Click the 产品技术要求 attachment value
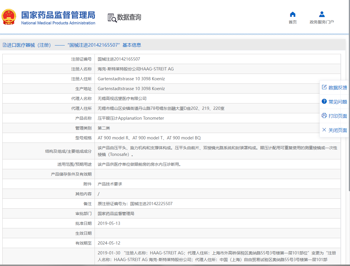Viewport: 350px width, 266px height. click(110, 184)
